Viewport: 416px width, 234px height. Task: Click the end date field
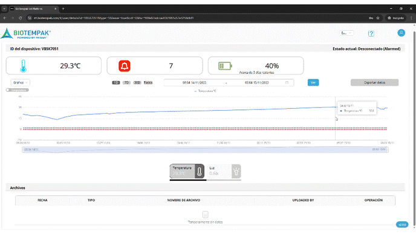point(256,82)
